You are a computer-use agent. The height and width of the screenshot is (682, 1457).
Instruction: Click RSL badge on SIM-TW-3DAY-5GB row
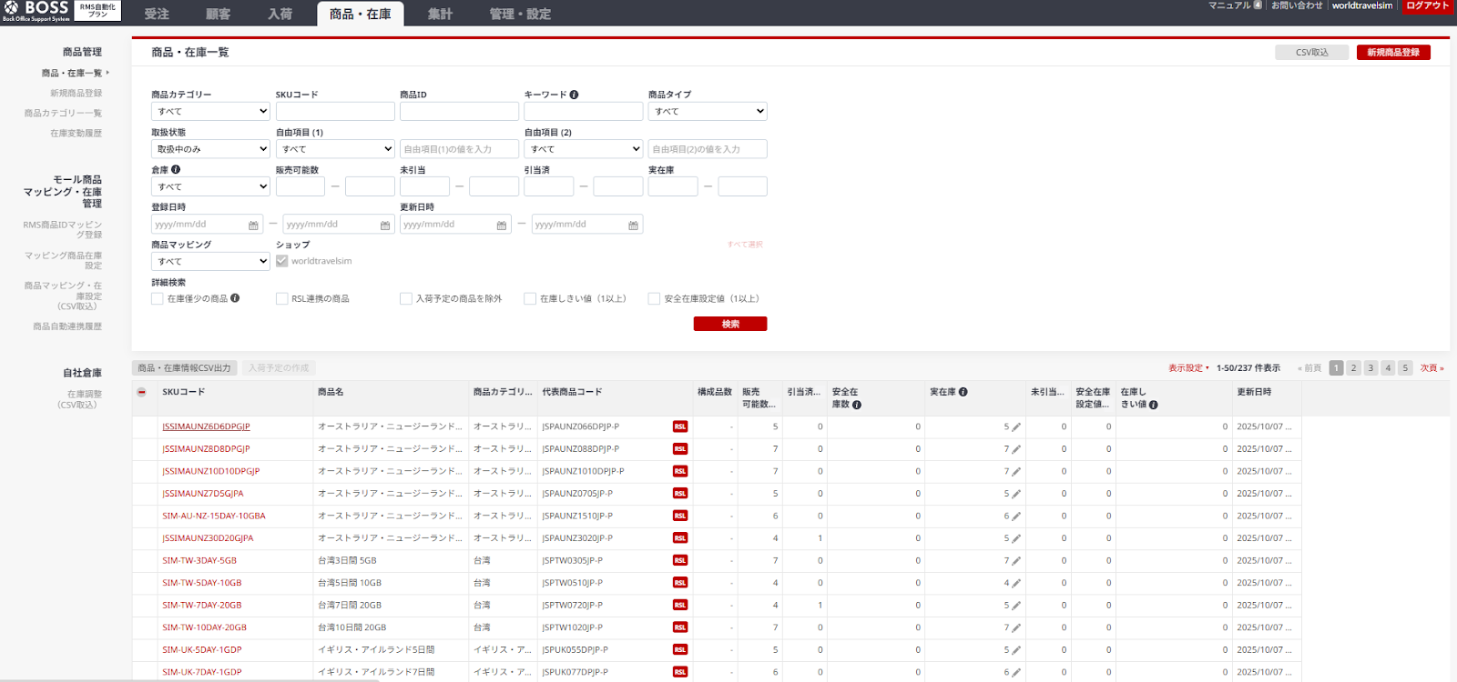coord(679,561)
